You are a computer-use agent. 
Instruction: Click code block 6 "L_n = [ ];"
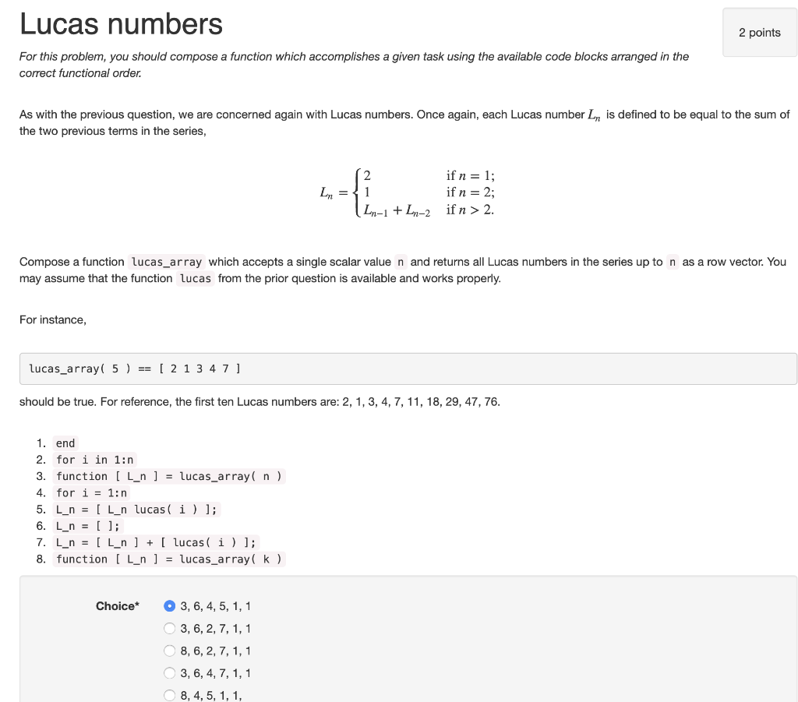(x=85, y=525)
